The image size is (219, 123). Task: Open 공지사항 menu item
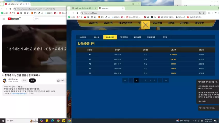(x=184, y=23)
